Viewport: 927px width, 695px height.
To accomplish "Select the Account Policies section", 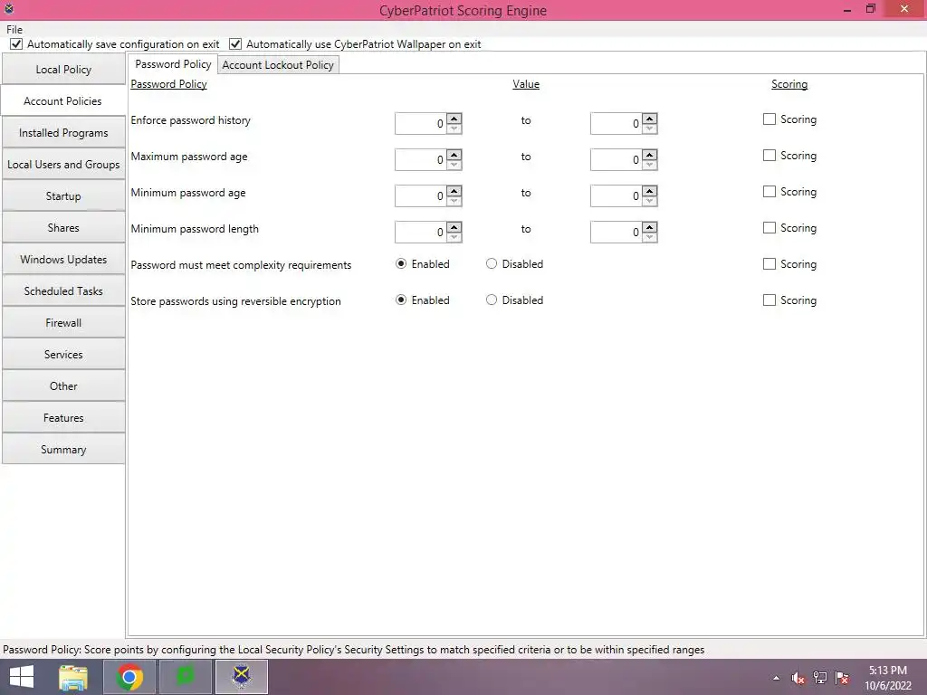I will 63,101.
